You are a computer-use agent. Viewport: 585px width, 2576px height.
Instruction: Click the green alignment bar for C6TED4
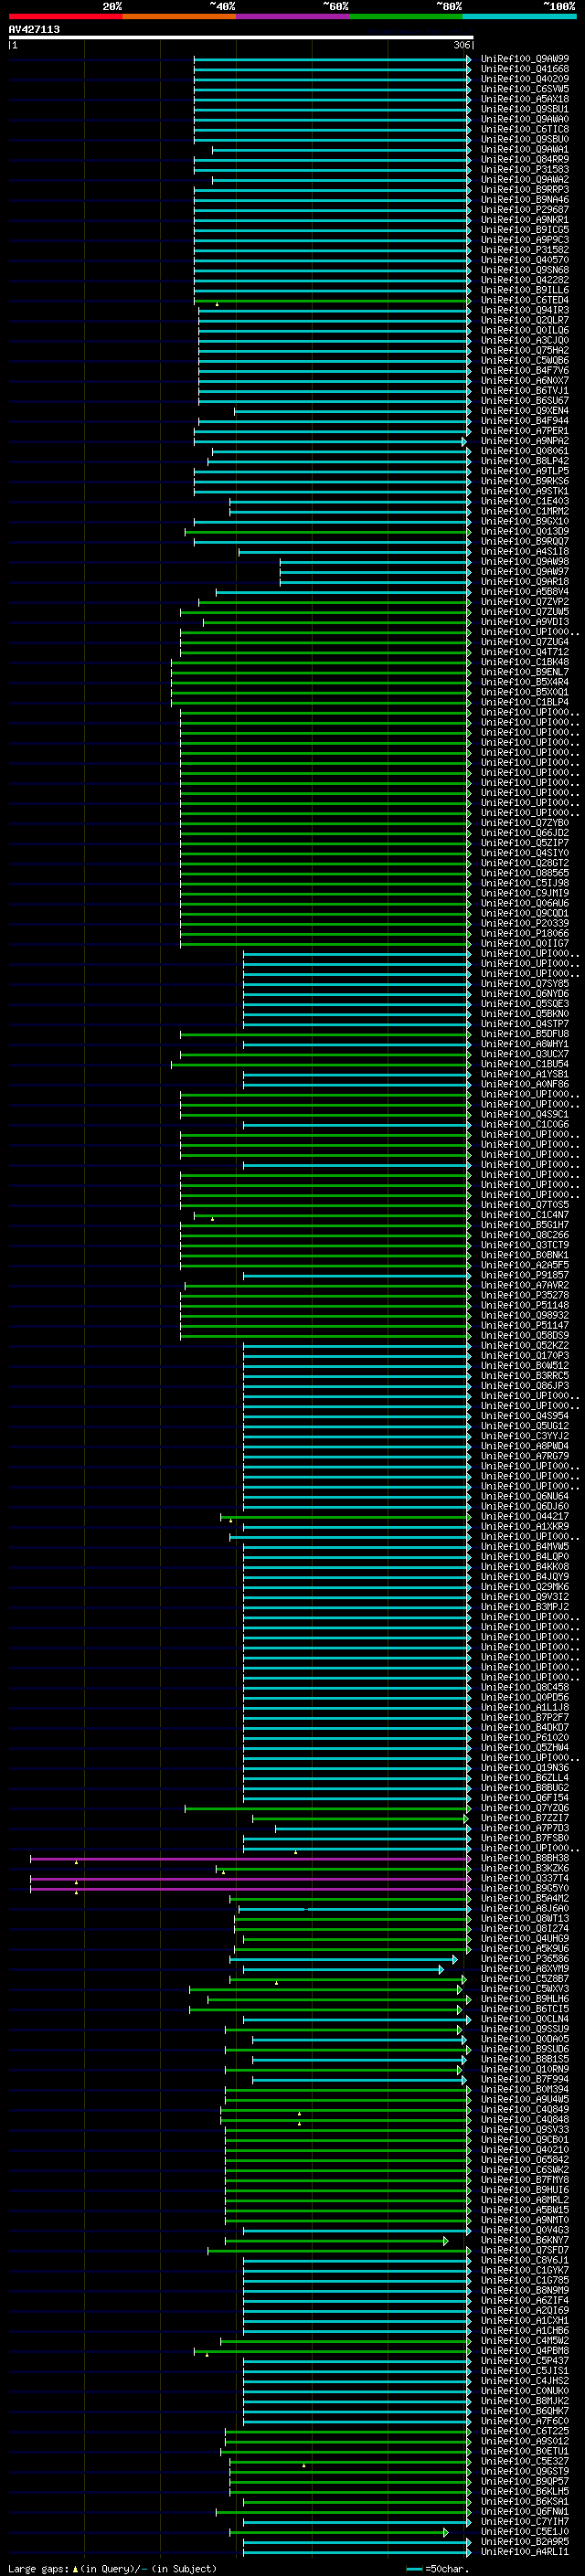[x=331, y=301]
